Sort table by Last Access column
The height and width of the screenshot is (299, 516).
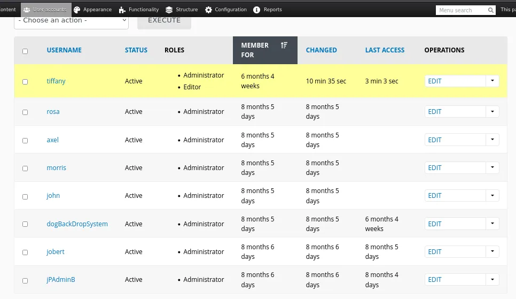pos(385,50)
